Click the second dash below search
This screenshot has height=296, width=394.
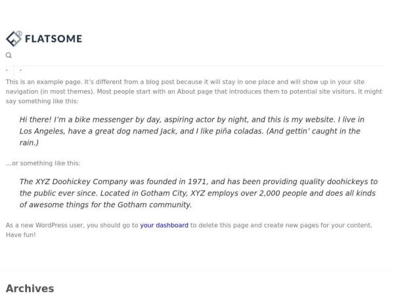(x=20, y=70)
